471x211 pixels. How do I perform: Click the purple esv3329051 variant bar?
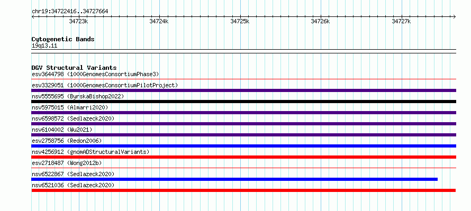coord(244,90)
